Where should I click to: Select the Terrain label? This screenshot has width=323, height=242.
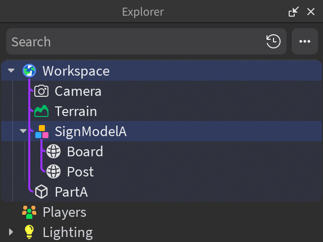tap(76, 111)
